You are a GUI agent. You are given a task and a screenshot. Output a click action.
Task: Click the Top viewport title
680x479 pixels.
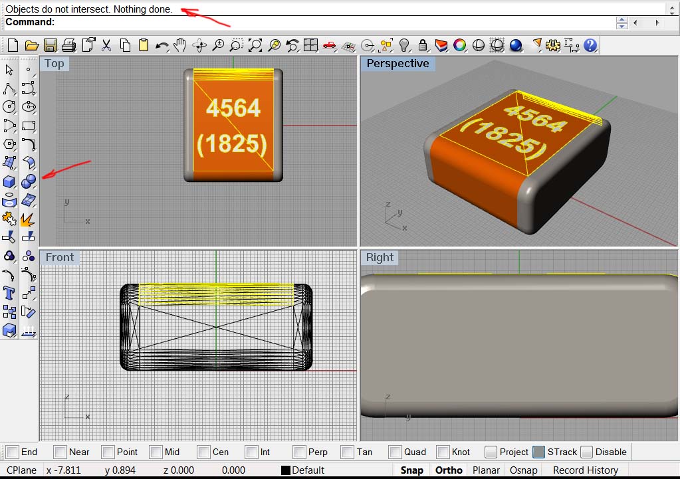tap(55, 64)
